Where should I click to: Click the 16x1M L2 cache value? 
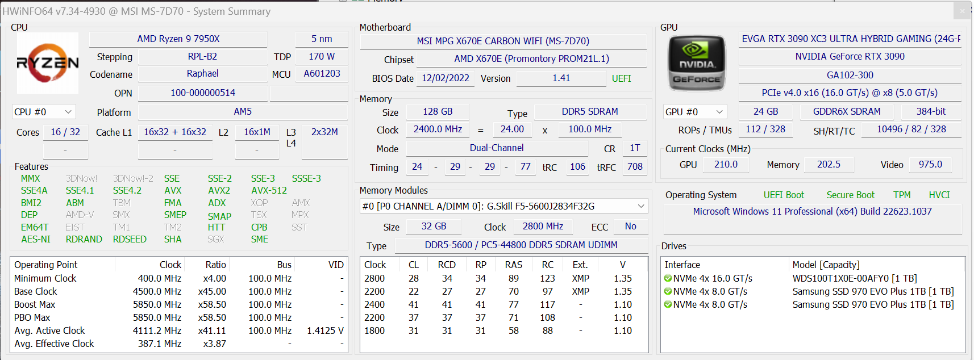pos(257,132)
